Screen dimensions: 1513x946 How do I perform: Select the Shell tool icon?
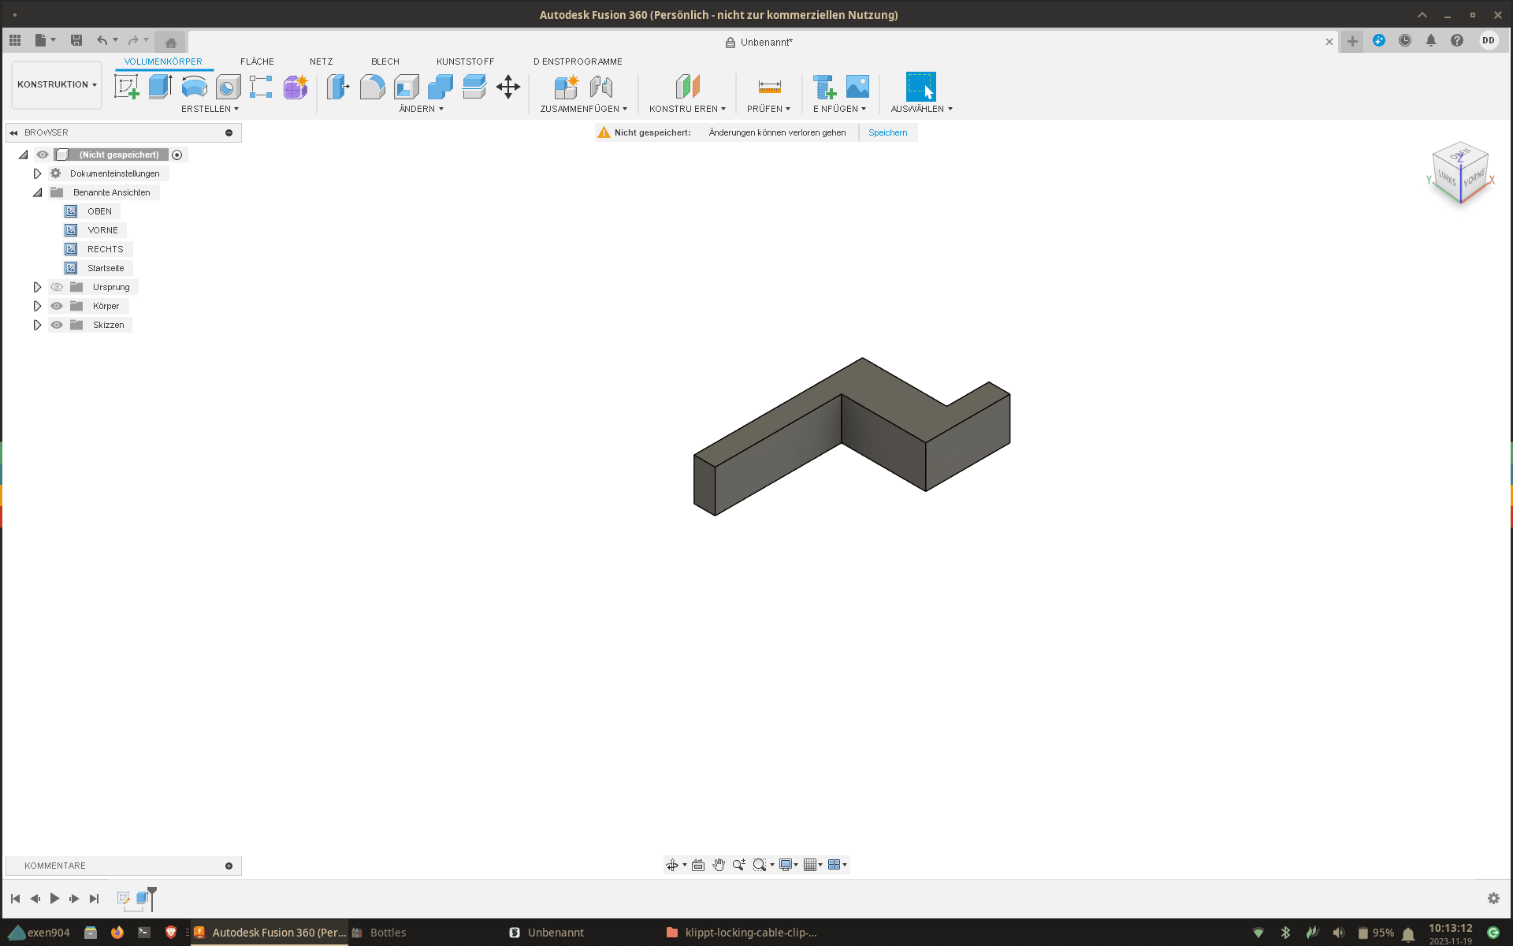click(406, 87)
